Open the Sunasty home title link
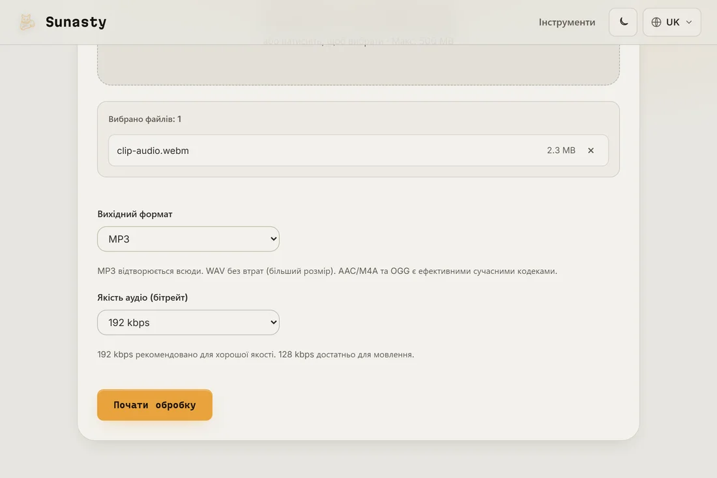The height and width of the screenshot is (478, 717). 76,22
